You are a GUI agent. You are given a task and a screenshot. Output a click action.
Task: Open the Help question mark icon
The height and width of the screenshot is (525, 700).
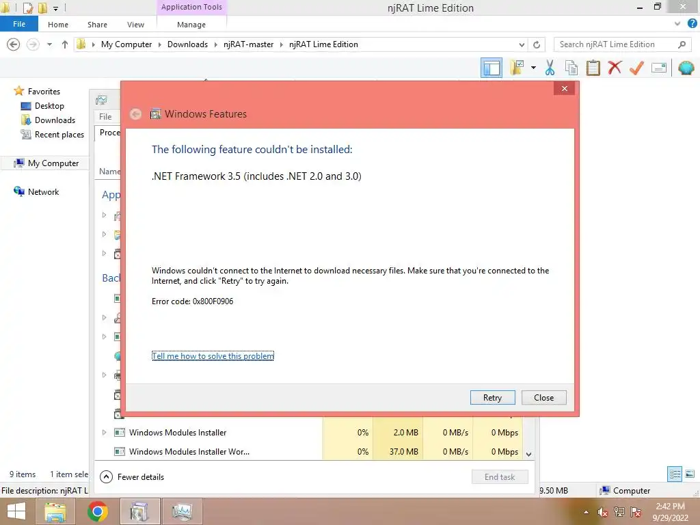click(x=692, y=24)
